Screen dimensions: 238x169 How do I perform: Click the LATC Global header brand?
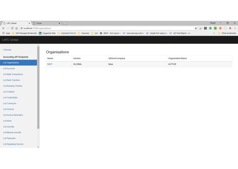10,40
